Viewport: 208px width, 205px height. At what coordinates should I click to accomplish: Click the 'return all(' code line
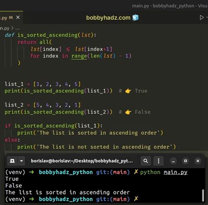click(x=35, y=42)
